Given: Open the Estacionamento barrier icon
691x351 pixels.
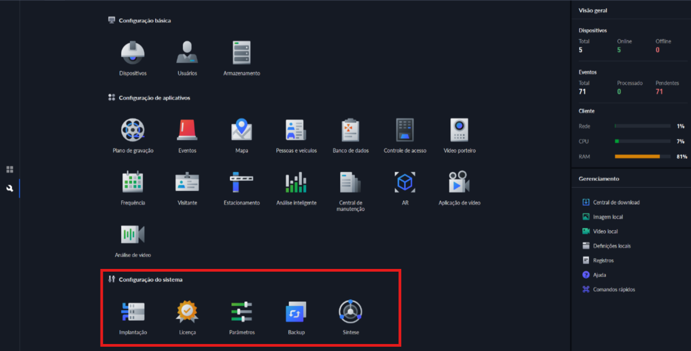Looking at the screenshot, I should (242, 183).
